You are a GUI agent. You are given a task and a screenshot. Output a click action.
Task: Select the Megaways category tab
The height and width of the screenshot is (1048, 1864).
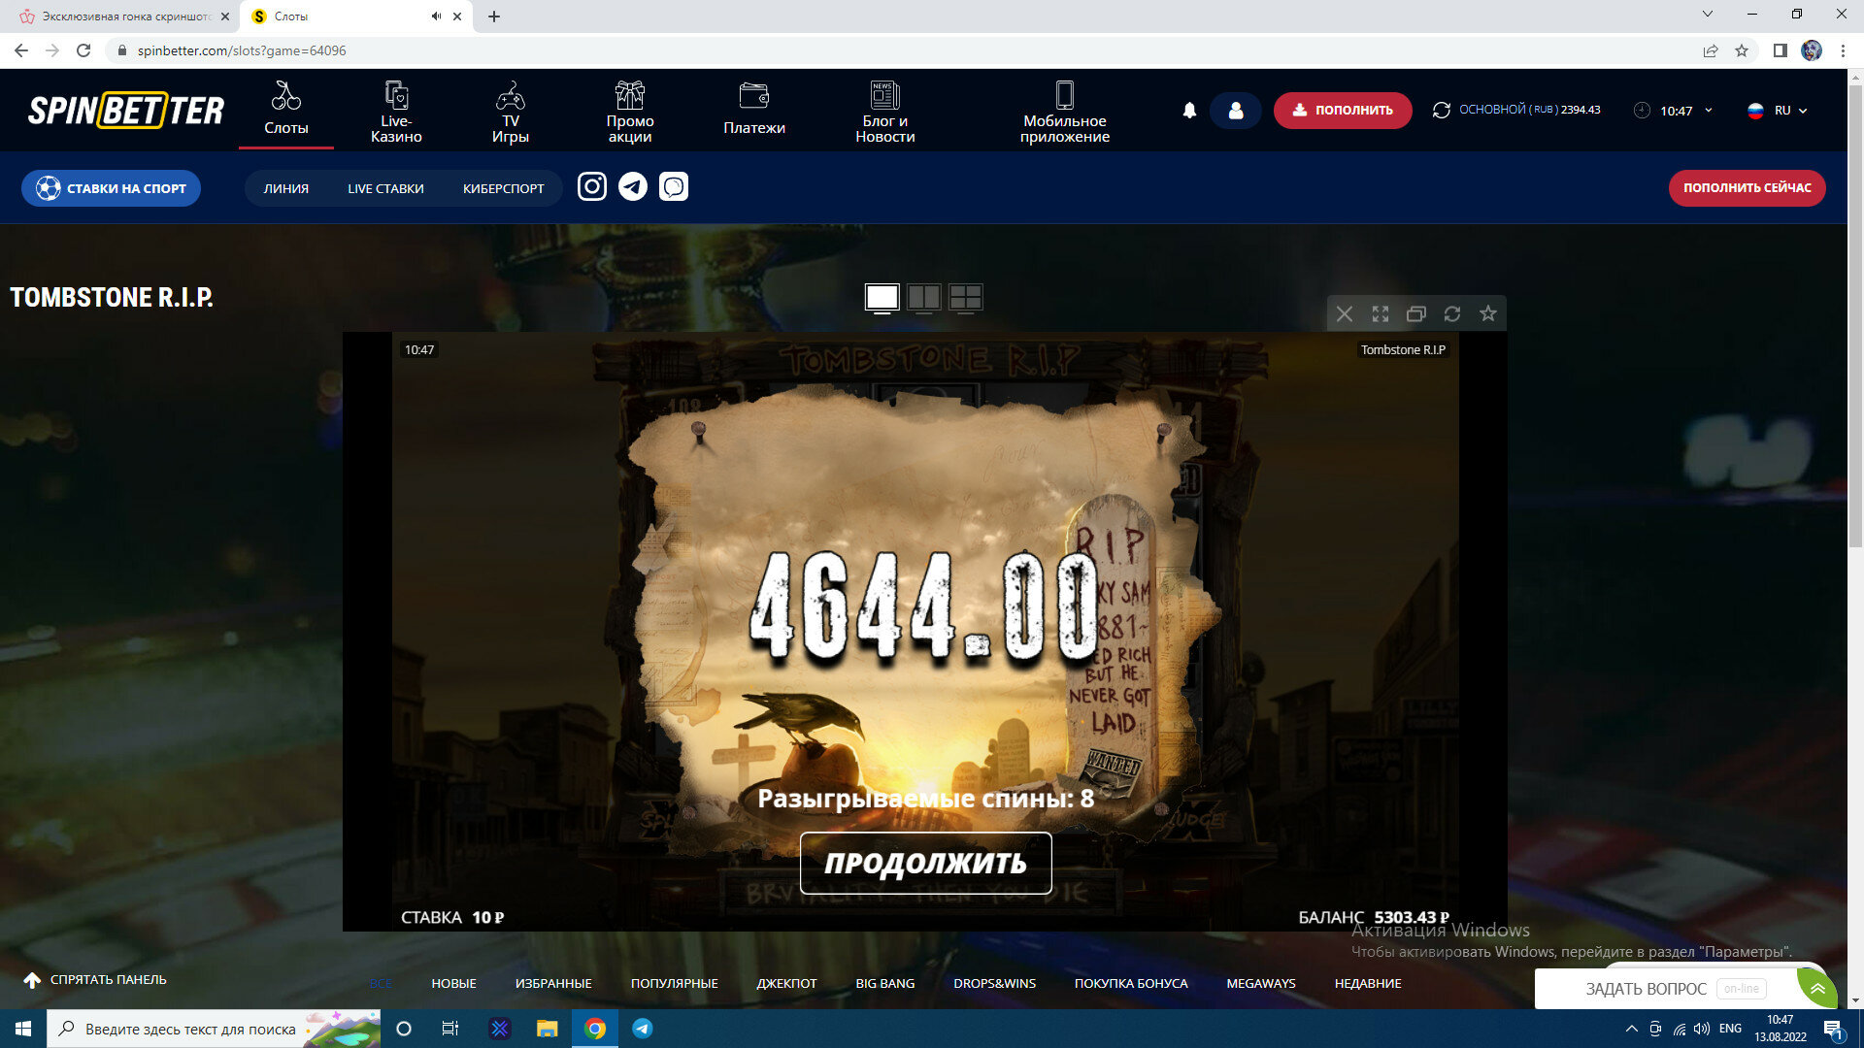point(1260,983)
